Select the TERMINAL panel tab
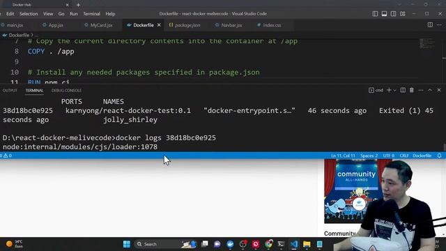 (x=34, y=91)
